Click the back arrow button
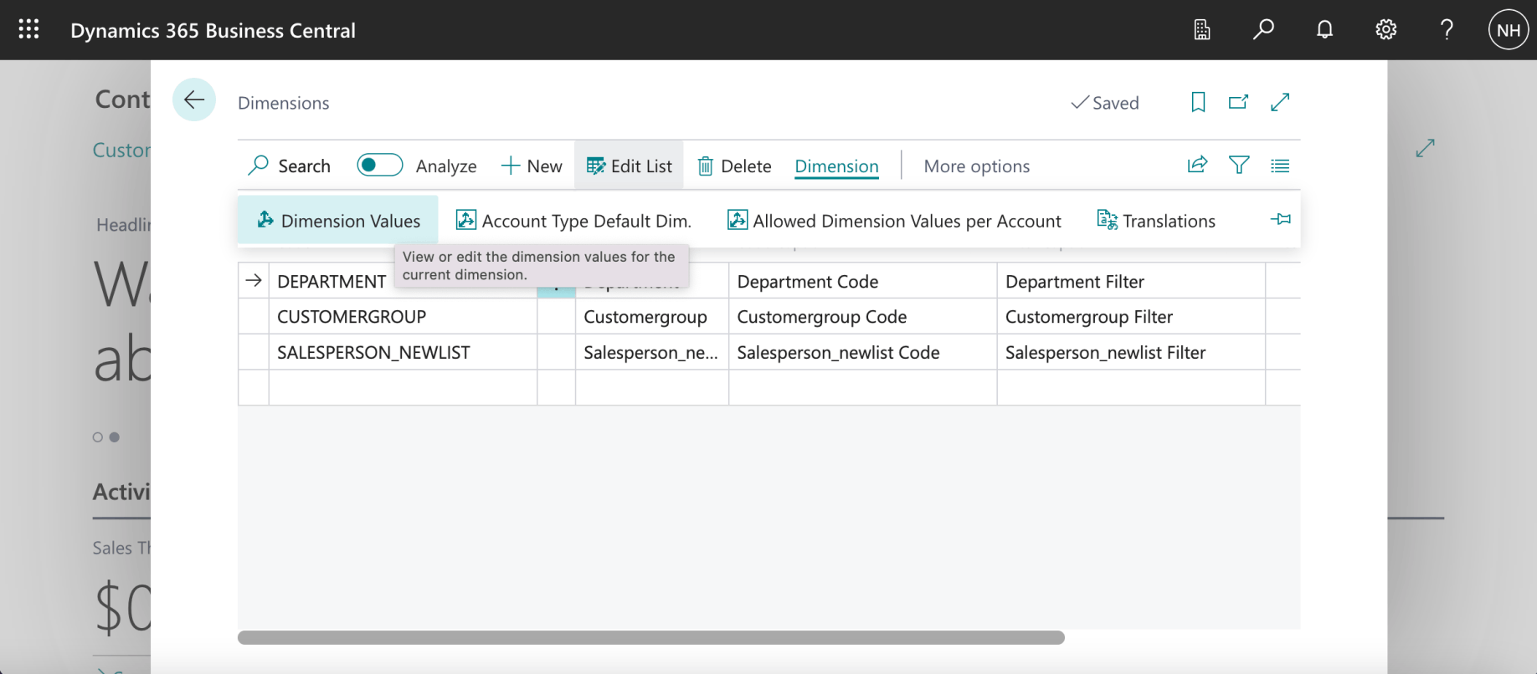The image size is (1537, 674). (194, 100)
